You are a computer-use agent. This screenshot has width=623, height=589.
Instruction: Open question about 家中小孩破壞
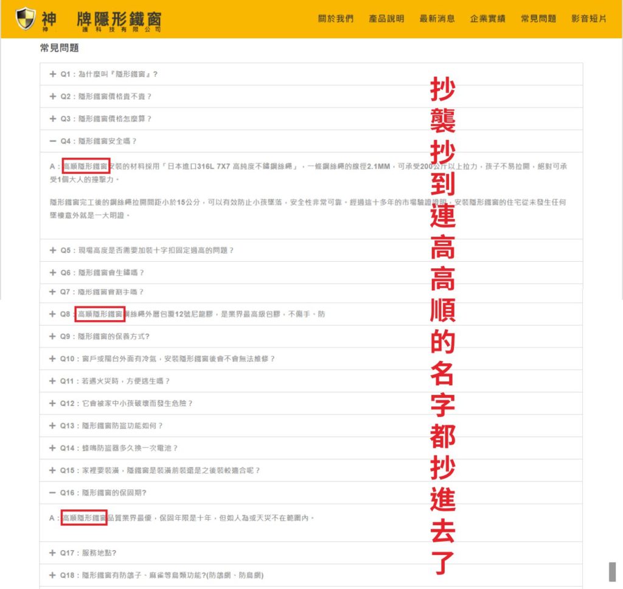point(137,403)
